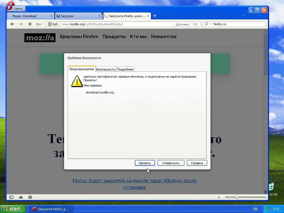Adjust the zoom slider handle
The width and height of the screenshot is (284, 213).
pyautogui.click(x=237, y=197)
